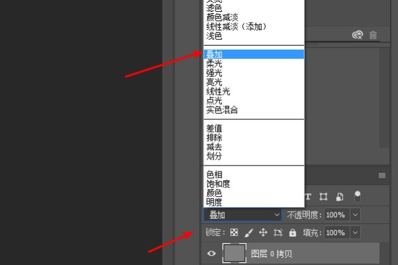This screenshot has height=265, width=398.
Task: Filter layers by type using T icon
Action: click(308, 196)
